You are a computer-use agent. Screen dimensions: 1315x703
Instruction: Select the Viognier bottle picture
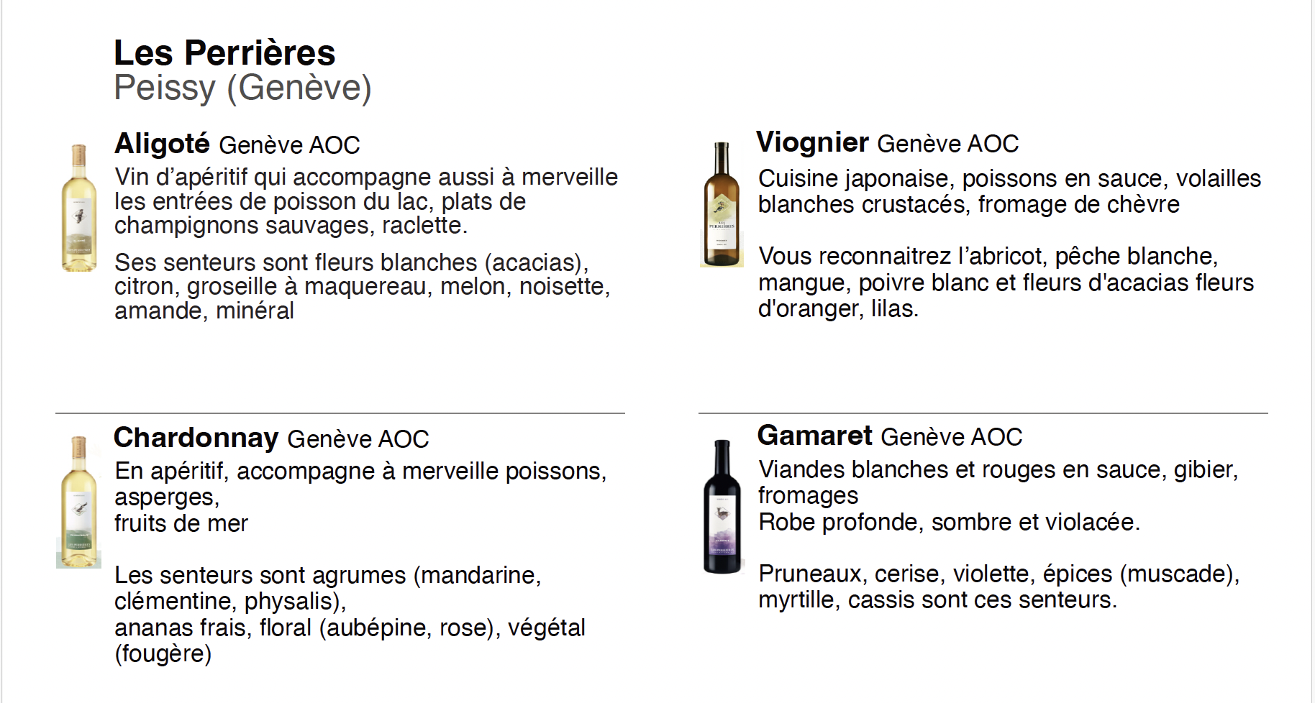pyautogui.click(x=722, y=204)
